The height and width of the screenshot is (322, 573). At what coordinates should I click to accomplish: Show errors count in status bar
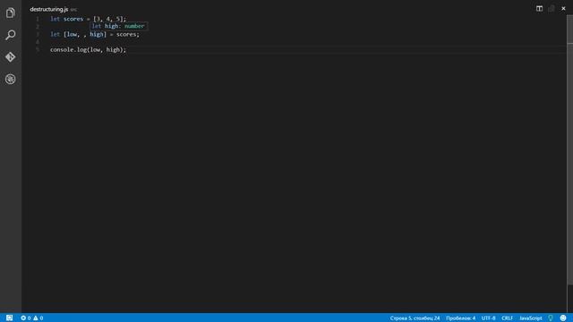point(26,318)
